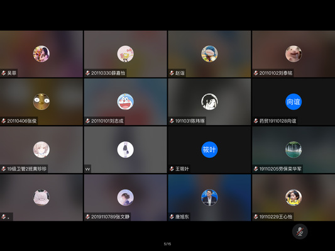This screenshot has width=335, height=251.
Task: Click the Doraemon avatar of 20110101刘志成
Action: (x=126, y=101)
